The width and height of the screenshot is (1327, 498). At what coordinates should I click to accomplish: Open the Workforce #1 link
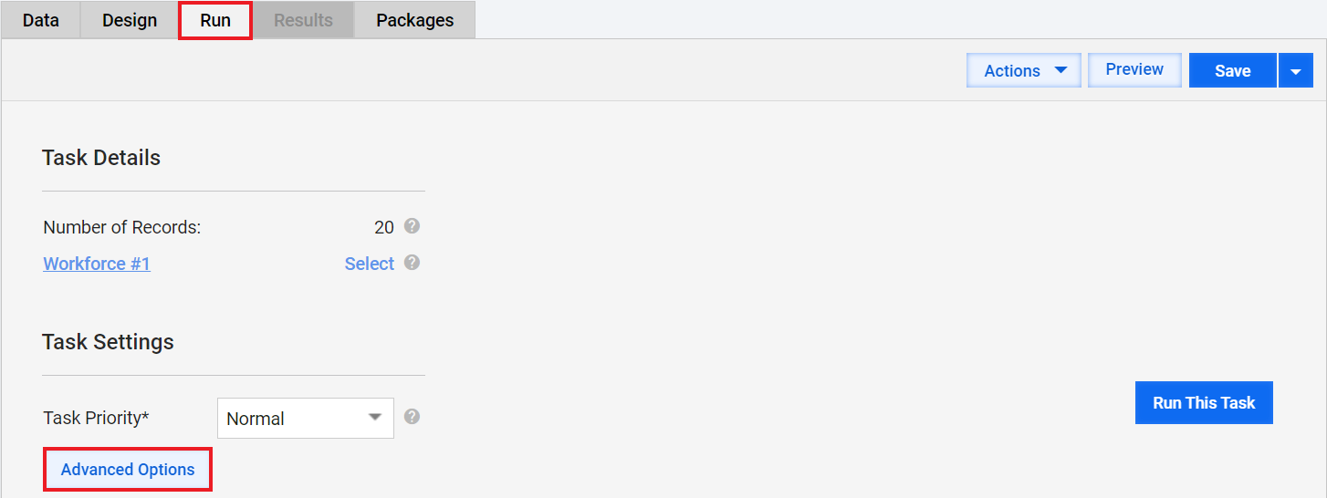[x=97, y=264]
